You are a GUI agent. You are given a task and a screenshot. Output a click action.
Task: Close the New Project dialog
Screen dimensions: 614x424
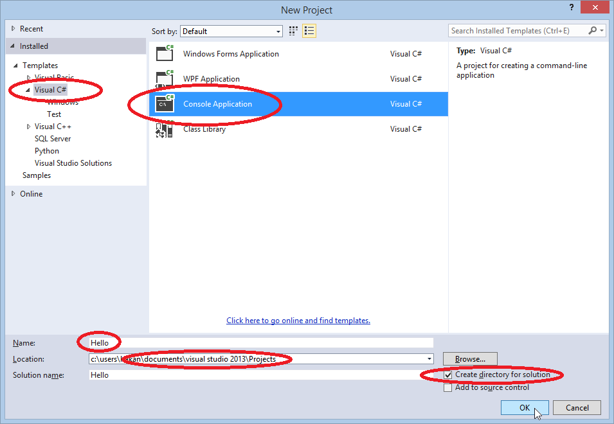coord(595,8)
